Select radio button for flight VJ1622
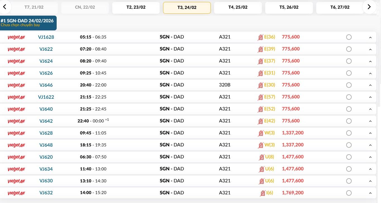Screen dimensions: 381x203 pyautogui.click(x=349, y=97)
